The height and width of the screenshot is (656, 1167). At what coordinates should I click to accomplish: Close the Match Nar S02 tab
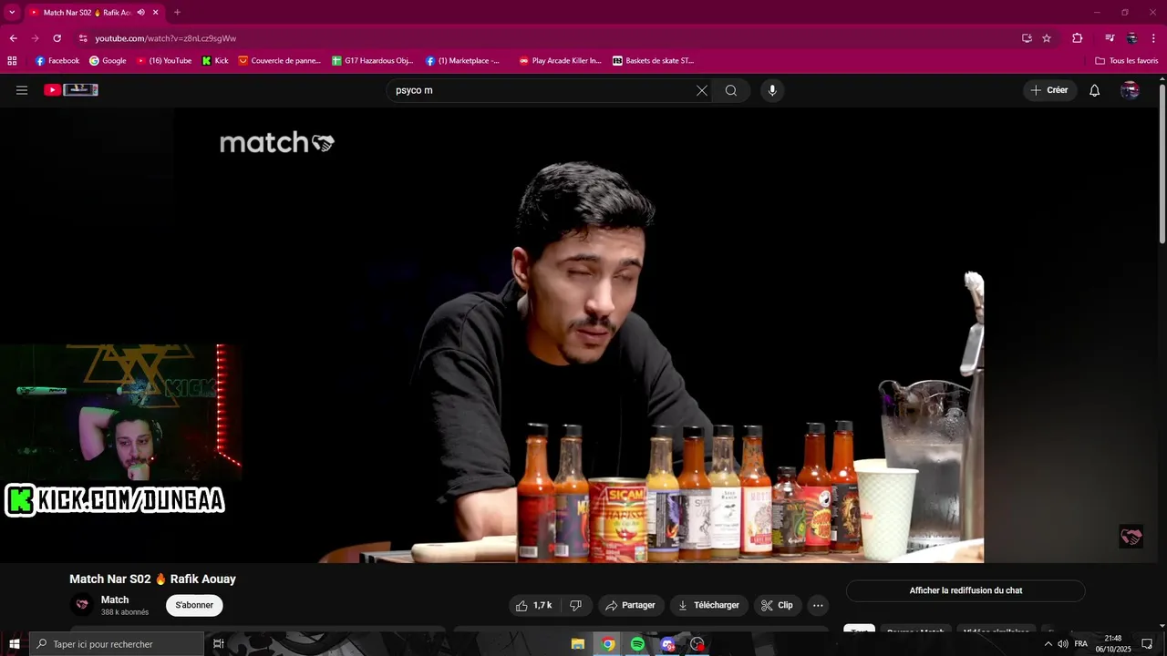[x=156, y=13]
